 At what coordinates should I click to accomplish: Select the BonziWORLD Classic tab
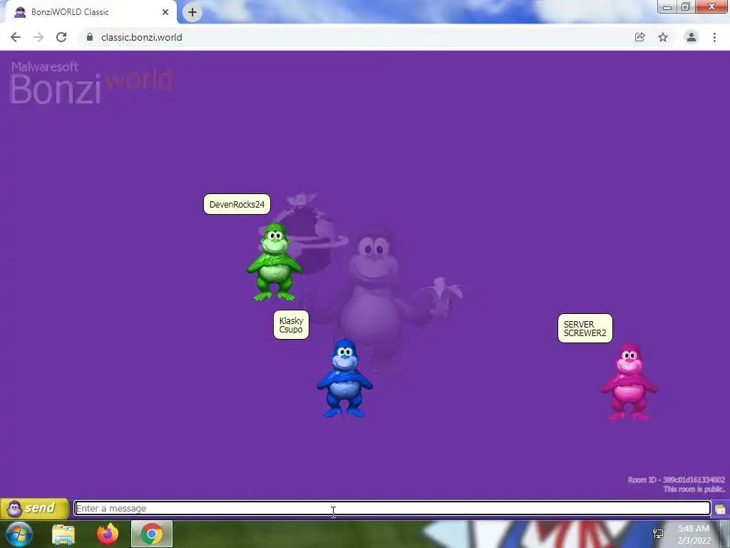click(x=88, y=12)
